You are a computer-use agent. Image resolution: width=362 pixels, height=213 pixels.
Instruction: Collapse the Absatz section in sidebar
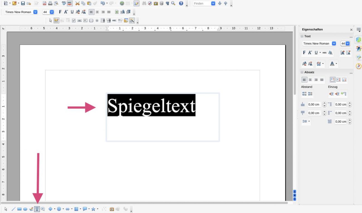[302, 72]
